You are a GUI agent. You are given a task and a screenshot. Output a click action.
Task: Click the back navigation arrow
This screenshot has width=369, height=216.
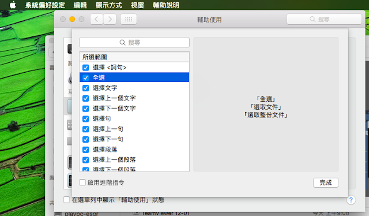(96, 19)
